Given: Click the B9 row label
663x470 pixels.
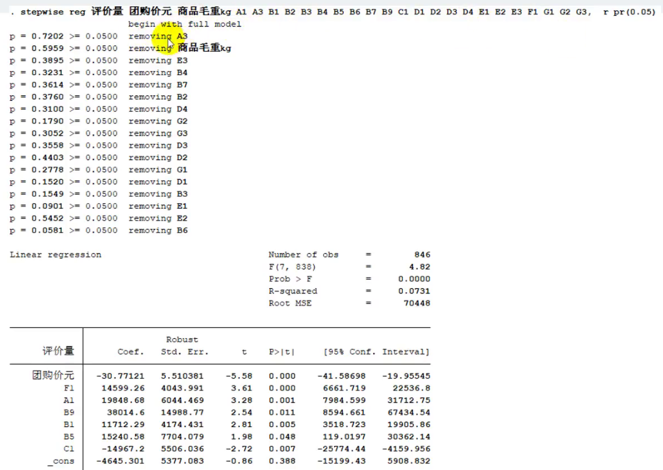Looking at the screenshot, I should 68,413.
